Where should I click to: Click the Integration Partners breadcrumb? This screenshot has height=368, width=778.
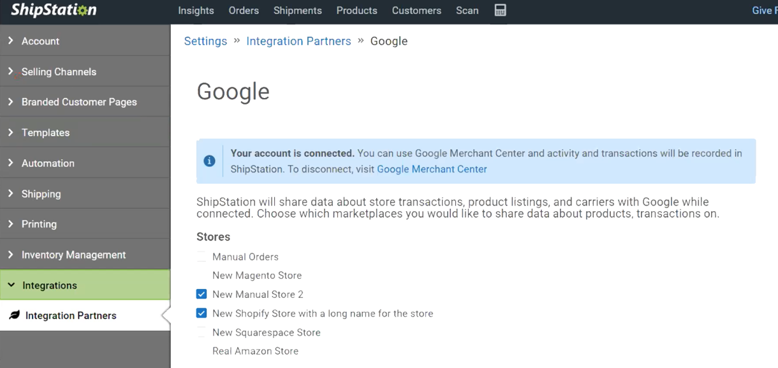[x=298, y=41]
